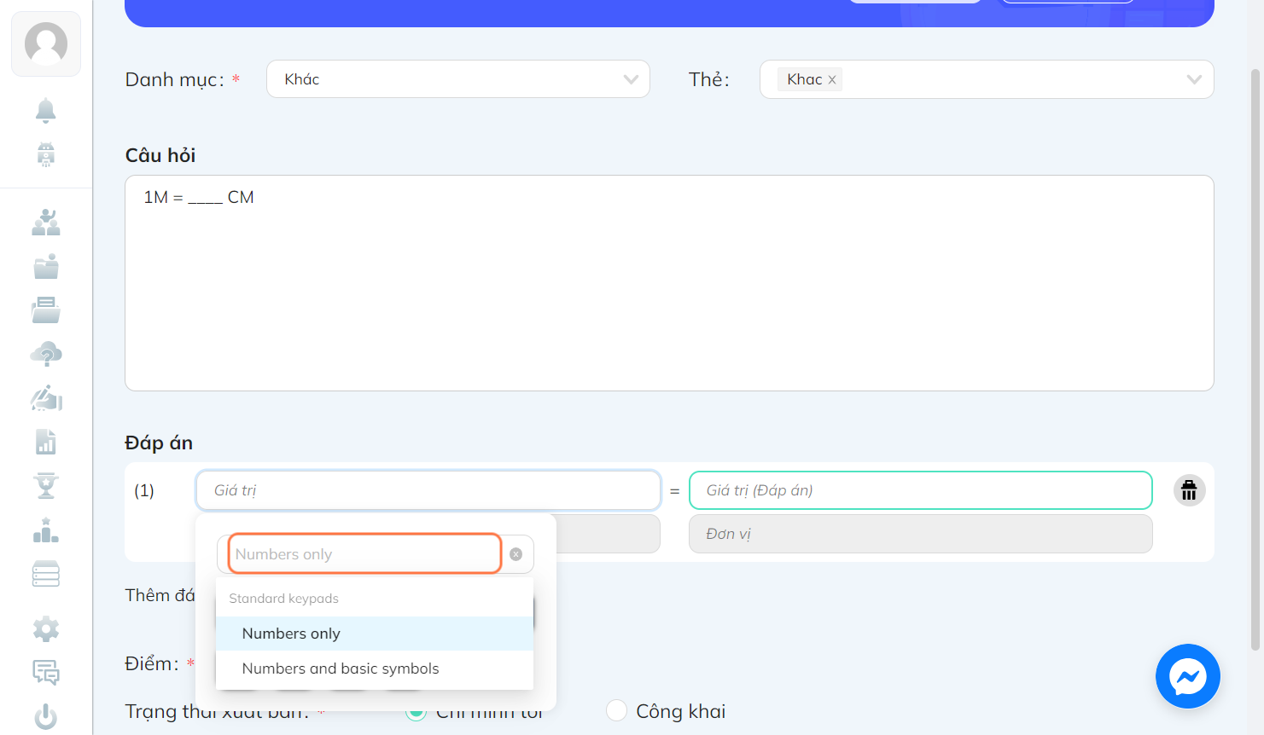Viewport: 1264px width, 735px height.
Task: Open the server storage sidebar icon
Action: pyautogui.click(x=46, y=574)
